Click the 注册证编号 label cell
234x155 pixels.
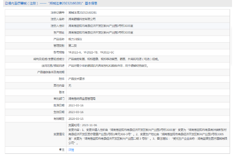pos(58,13)
